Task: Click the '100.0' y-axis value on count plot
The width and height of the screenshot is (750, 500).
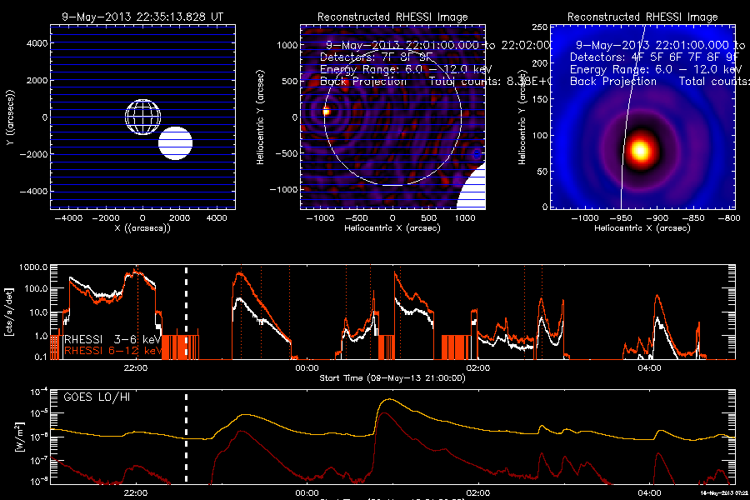Action: tap(35, 288)
